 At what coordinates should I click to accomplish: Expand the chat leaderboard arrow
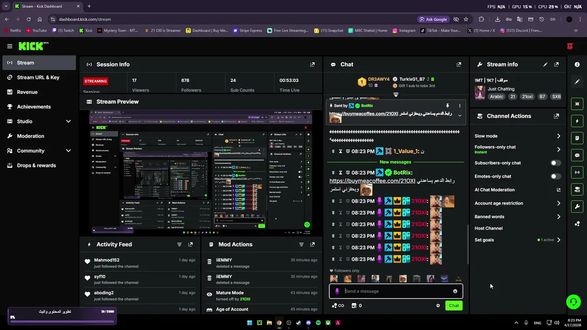pyautogui.click(x=396, y=95)
